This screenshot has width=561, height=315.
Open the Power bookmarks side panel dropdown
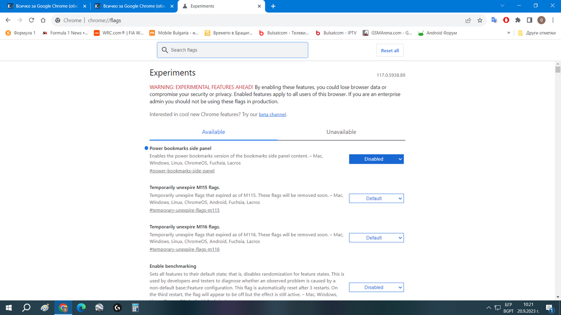coord(376,159)
